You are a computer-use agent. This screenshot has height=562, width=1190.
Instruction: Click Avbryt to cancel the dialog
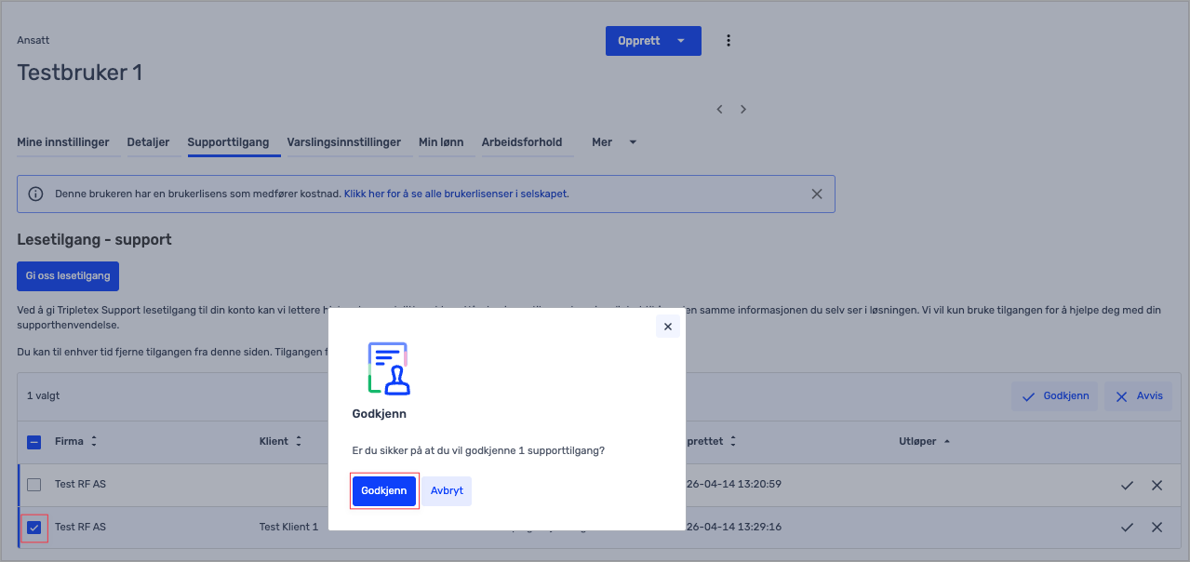pos(447,491)
